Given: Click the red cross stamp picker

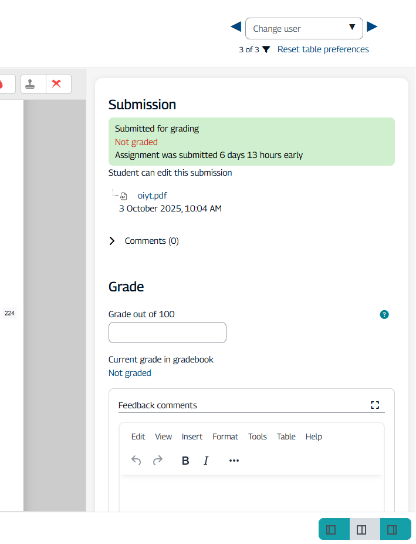Looking at the screenshot, I should pos(57,84).
